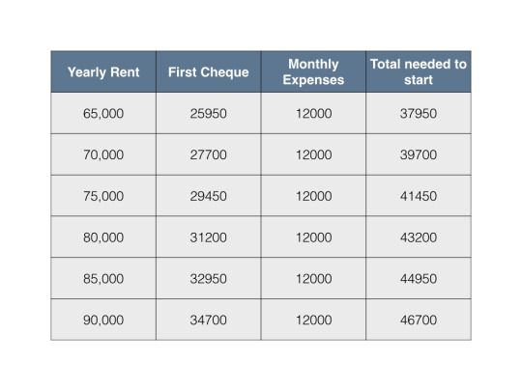Click the 31200 first cheque cell
Viewport: 522px width, 391px height.
[x=209, y=237]
